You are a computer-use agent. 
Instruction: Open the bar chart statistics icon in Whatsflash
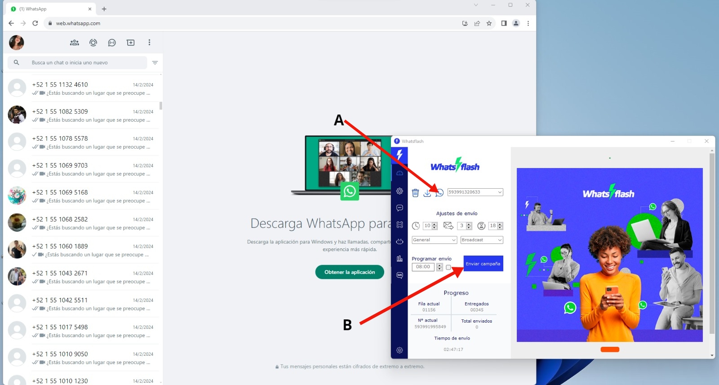[x=399, y=258]
